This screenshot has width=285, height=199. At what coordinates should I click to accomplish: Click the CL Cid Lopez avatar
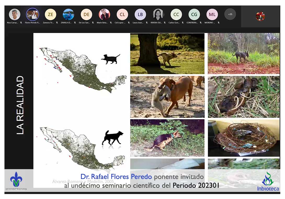pyautogui.click(x=122, y=15)
